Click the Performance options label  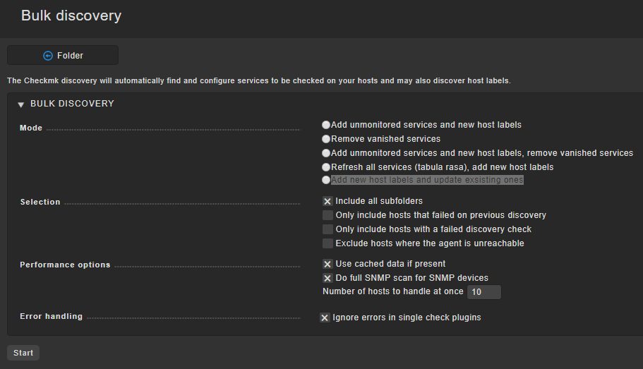(65, 265)
